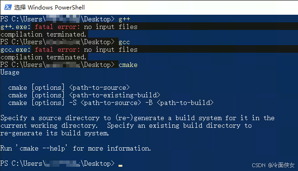Click '<path-to-build>' usage argument
This screenshot has height=171, width=298.
pos(185,103)
